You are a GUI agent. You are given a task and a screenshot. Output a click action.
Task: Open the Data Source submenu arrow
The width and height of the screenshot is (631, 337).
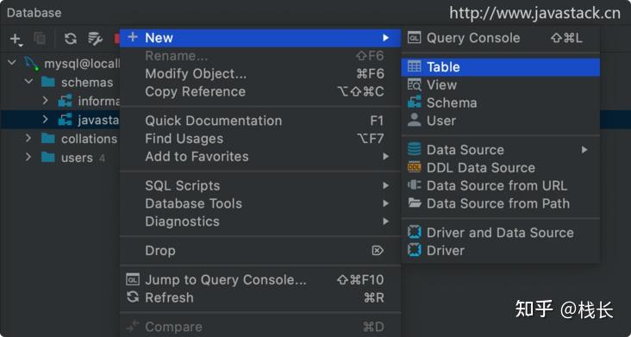coord(584,150)
